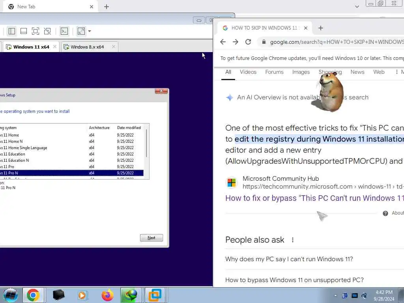404x303 pixels.
Task: Click the AI Overview sparkle icon
Action: pyautogui.click(x=230, y=97)
